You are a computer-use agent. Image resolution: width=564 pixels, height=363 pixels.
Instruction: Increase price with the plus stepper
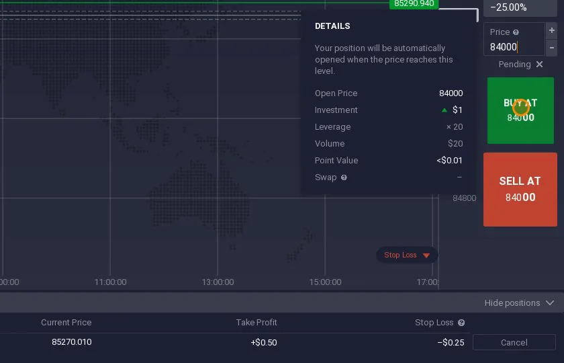point(551,31)
